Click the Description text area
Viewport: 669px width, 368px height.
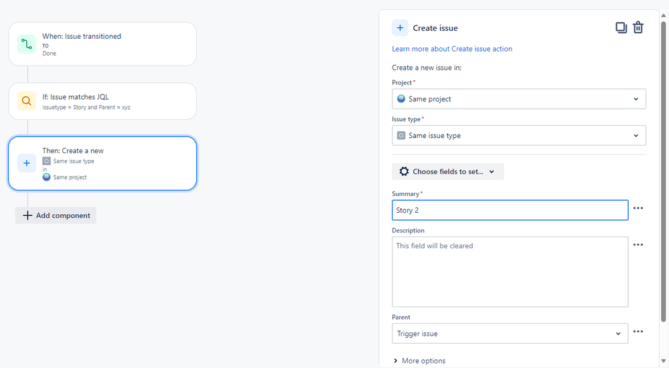pos(510,272)
